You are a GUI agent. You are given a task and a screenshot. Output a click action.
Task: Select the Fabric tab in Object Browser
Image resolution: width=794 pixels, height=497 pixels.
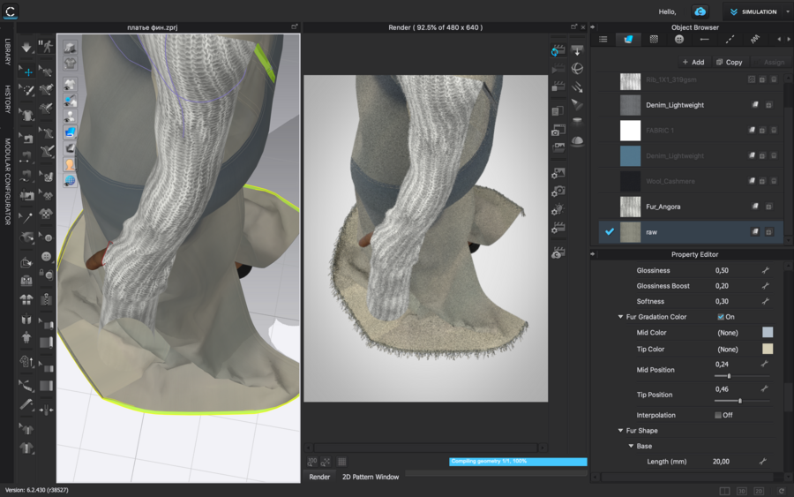coord(628,39)
